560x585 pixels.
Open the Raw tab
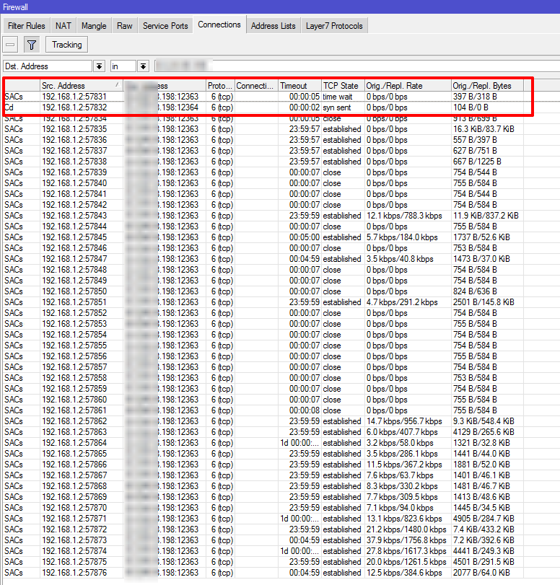(x=125, y=26)
